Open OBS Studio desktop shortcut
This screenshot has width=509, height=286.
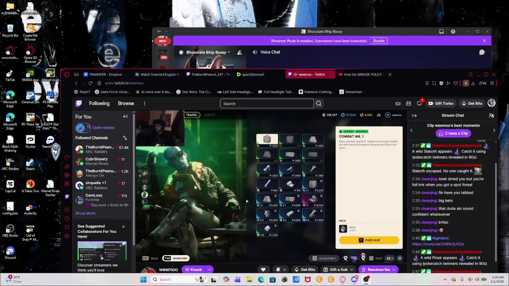click(x=10, y=230)
